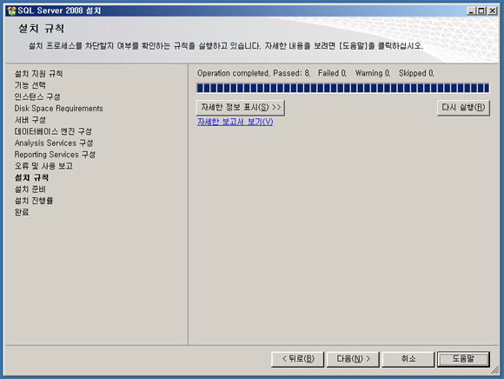Screen dimensions: 504x379
Task: Click the window resize grip corner
Action: [495, 371]
